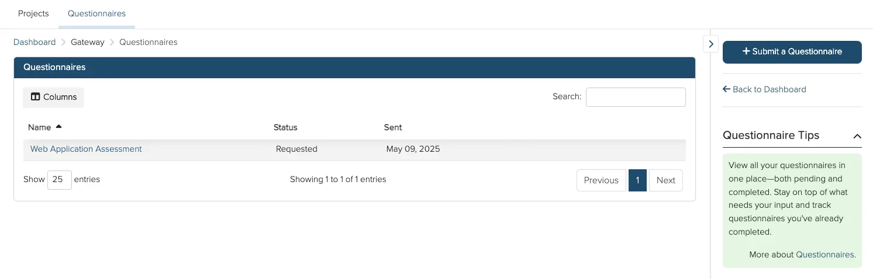Screen dimensions: 873x279
Task: Click the Name column sort arrow
Action: [x=58, y=127]
